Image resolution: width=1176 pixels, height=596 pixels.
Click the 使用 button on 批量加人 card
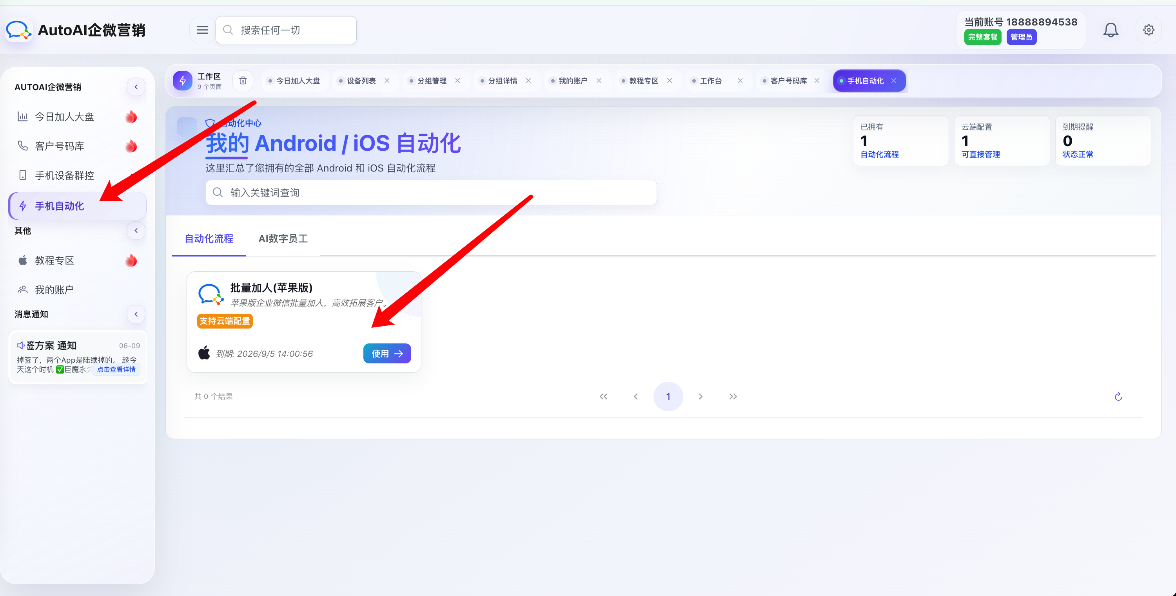[x=387, y=353]
